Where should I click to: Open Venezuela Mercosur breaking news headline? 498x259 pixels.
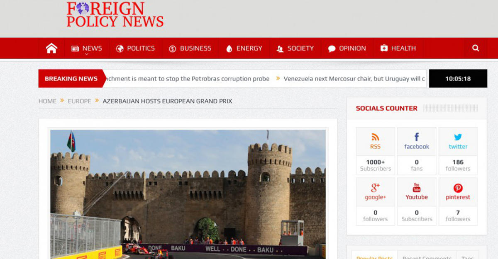tap(354, 79)
